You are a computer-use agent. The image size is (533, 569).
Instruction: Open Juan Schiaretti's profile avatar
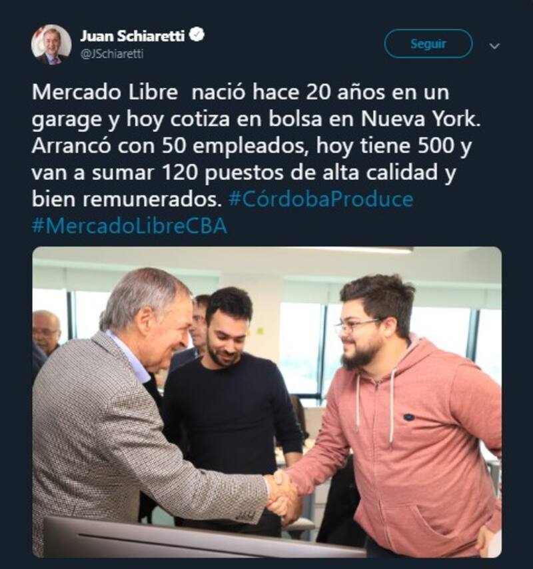click(51, 44)
